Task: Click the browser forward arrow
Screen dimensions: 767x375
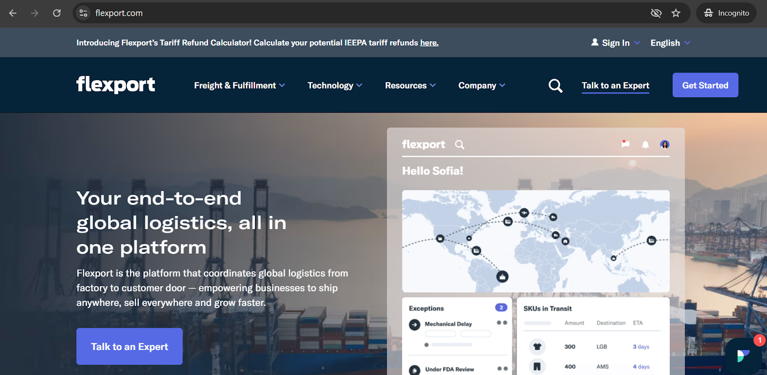Action: [35, 13]
